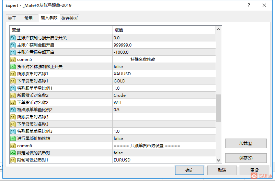This screenshot has height=181, width=275.
Task: Click number icon beside 特殊跟单单量比例1
Action: coord(13,88)
